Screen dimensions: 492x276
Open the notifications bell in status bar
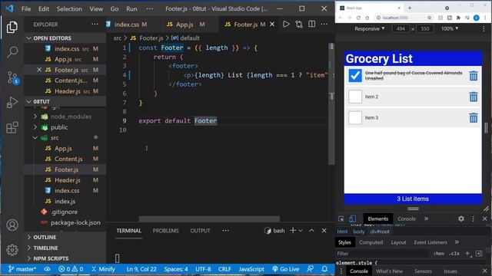coord(324,269)
